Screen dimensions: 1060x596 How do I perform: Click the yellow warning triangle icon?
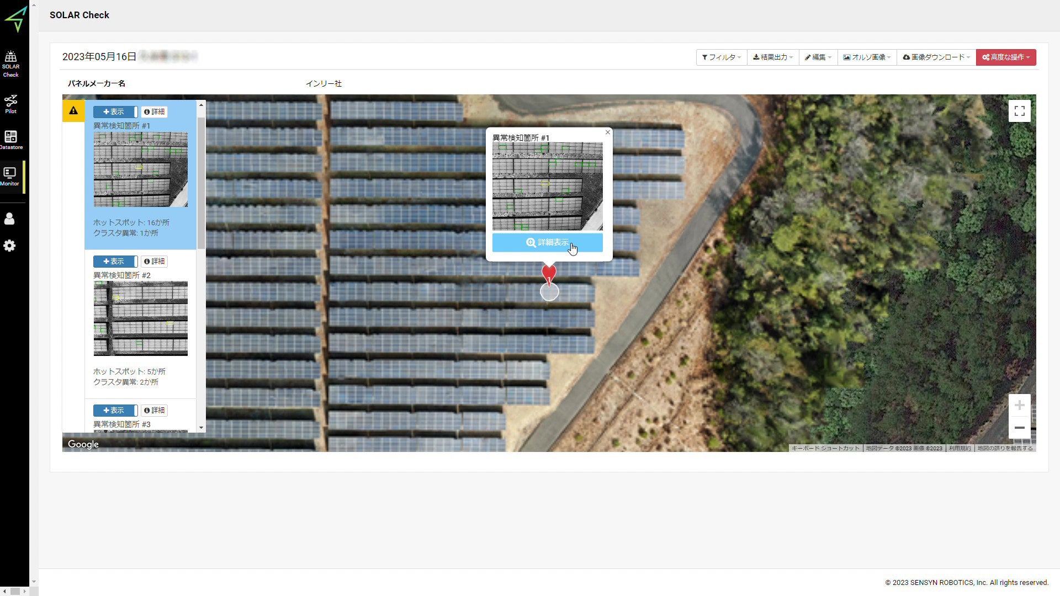73,111
